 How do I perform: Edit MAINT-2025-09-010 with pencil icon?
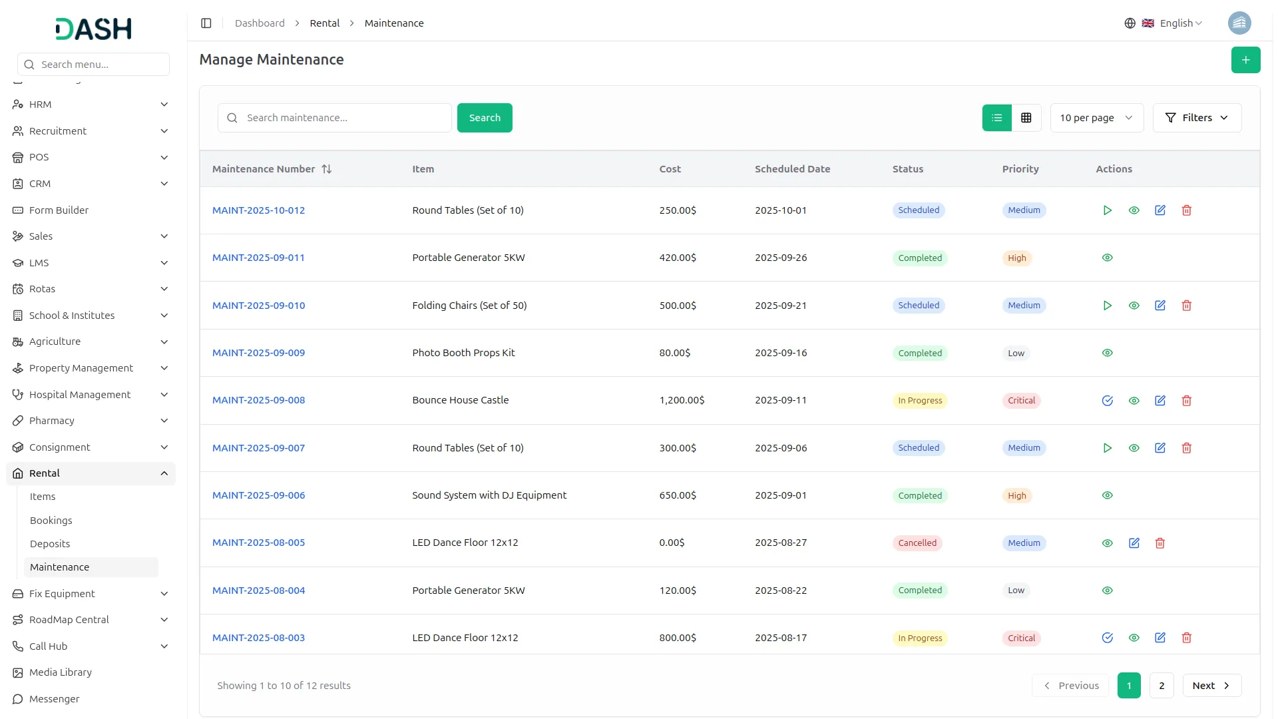1160,305
